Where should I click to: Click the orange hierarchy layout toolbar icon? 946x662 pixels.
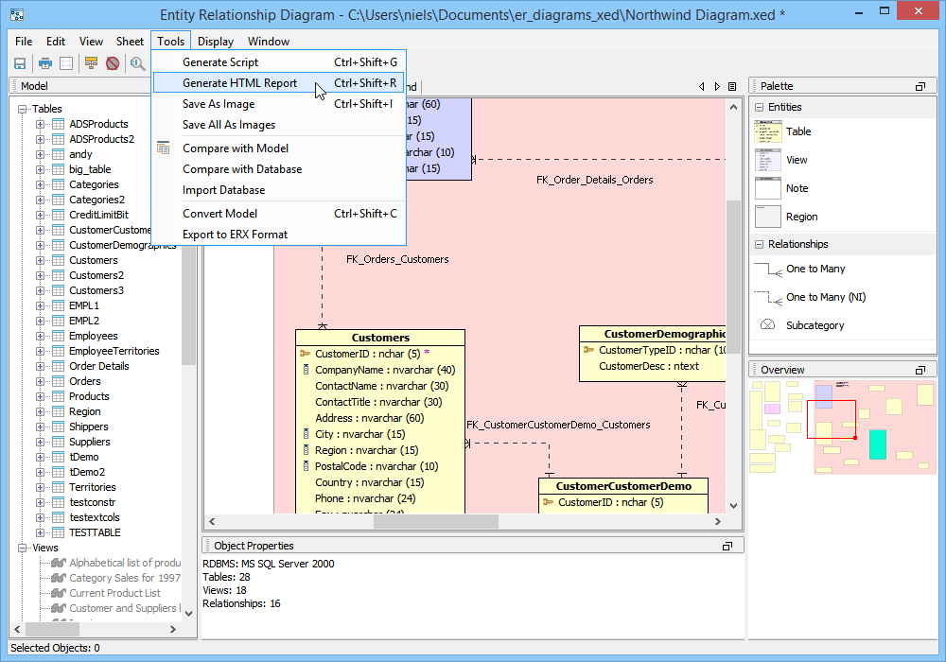[x=91, y=63]
